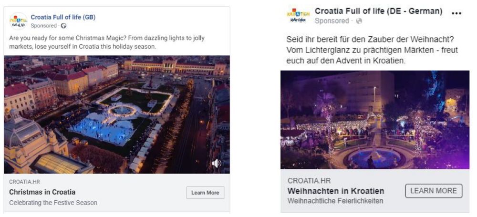Click the globe icon on GB ad
The height and width of the screenshot is (217, 477).
click(x=64, y=26)
